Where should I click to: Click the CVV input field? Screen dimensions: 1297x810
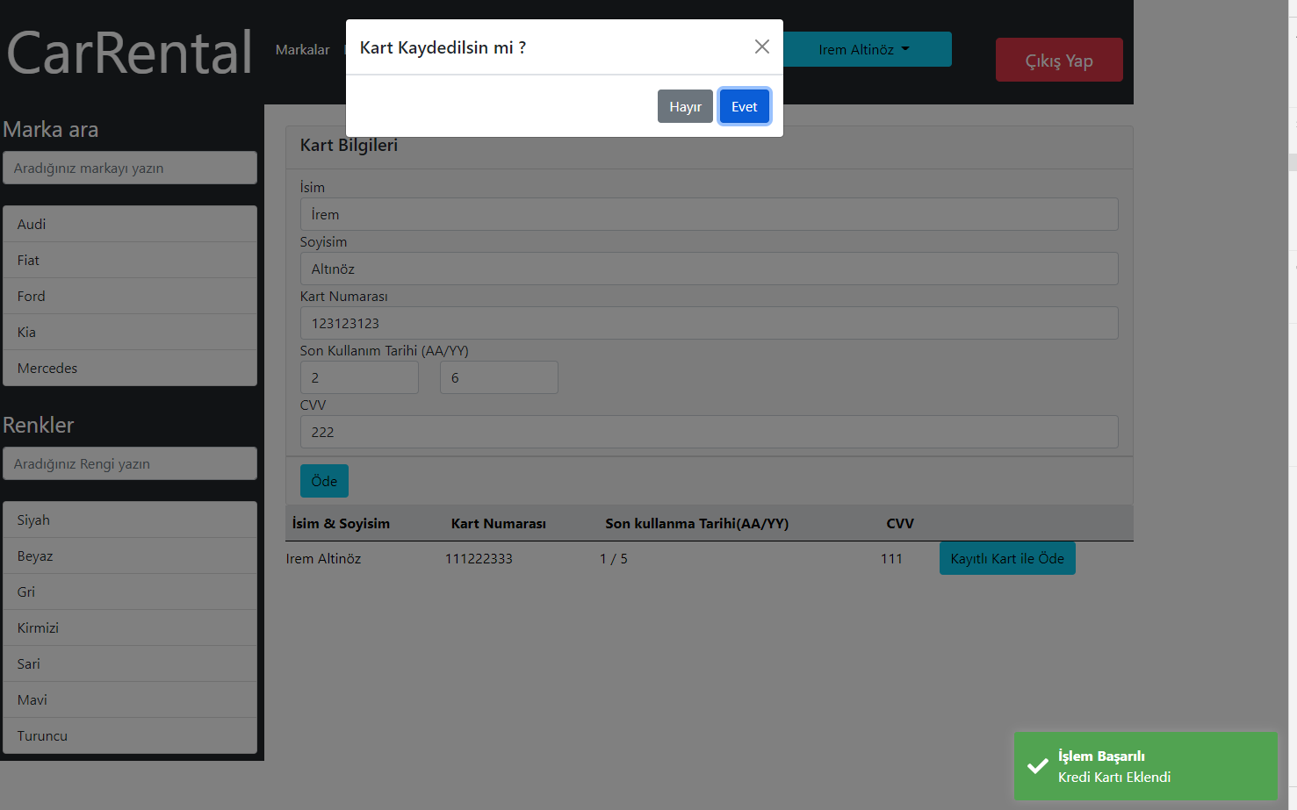click(x=709, y=432)
